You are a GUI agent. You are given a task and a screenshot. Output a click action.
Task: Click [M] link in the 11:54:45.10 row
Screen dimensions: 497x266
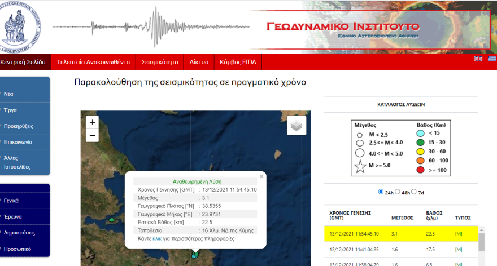tap(459, 234)
